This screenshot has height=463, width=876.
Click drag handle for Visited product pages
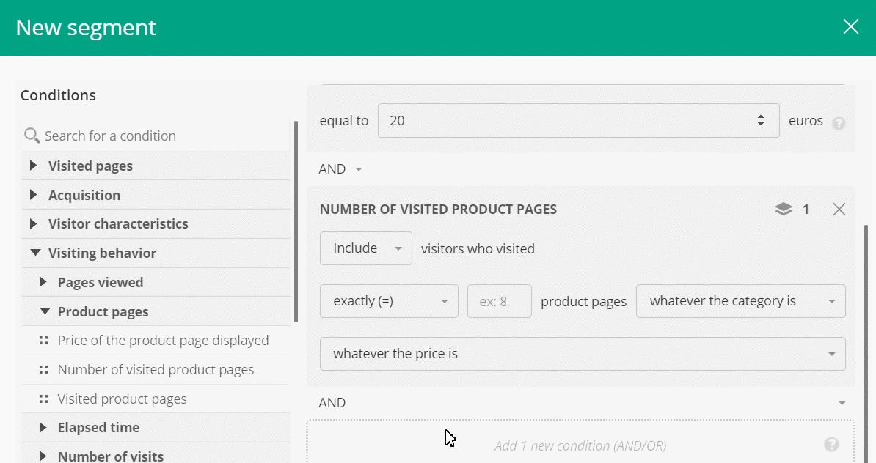[44, 399]
